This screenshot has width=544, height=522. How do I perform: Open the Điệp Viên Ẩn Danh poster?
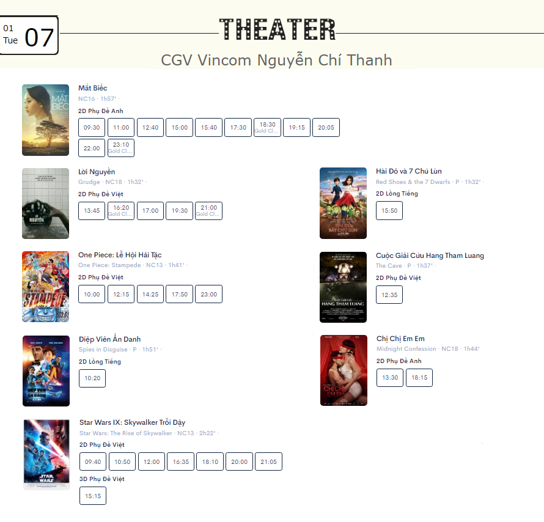(46, 371)
